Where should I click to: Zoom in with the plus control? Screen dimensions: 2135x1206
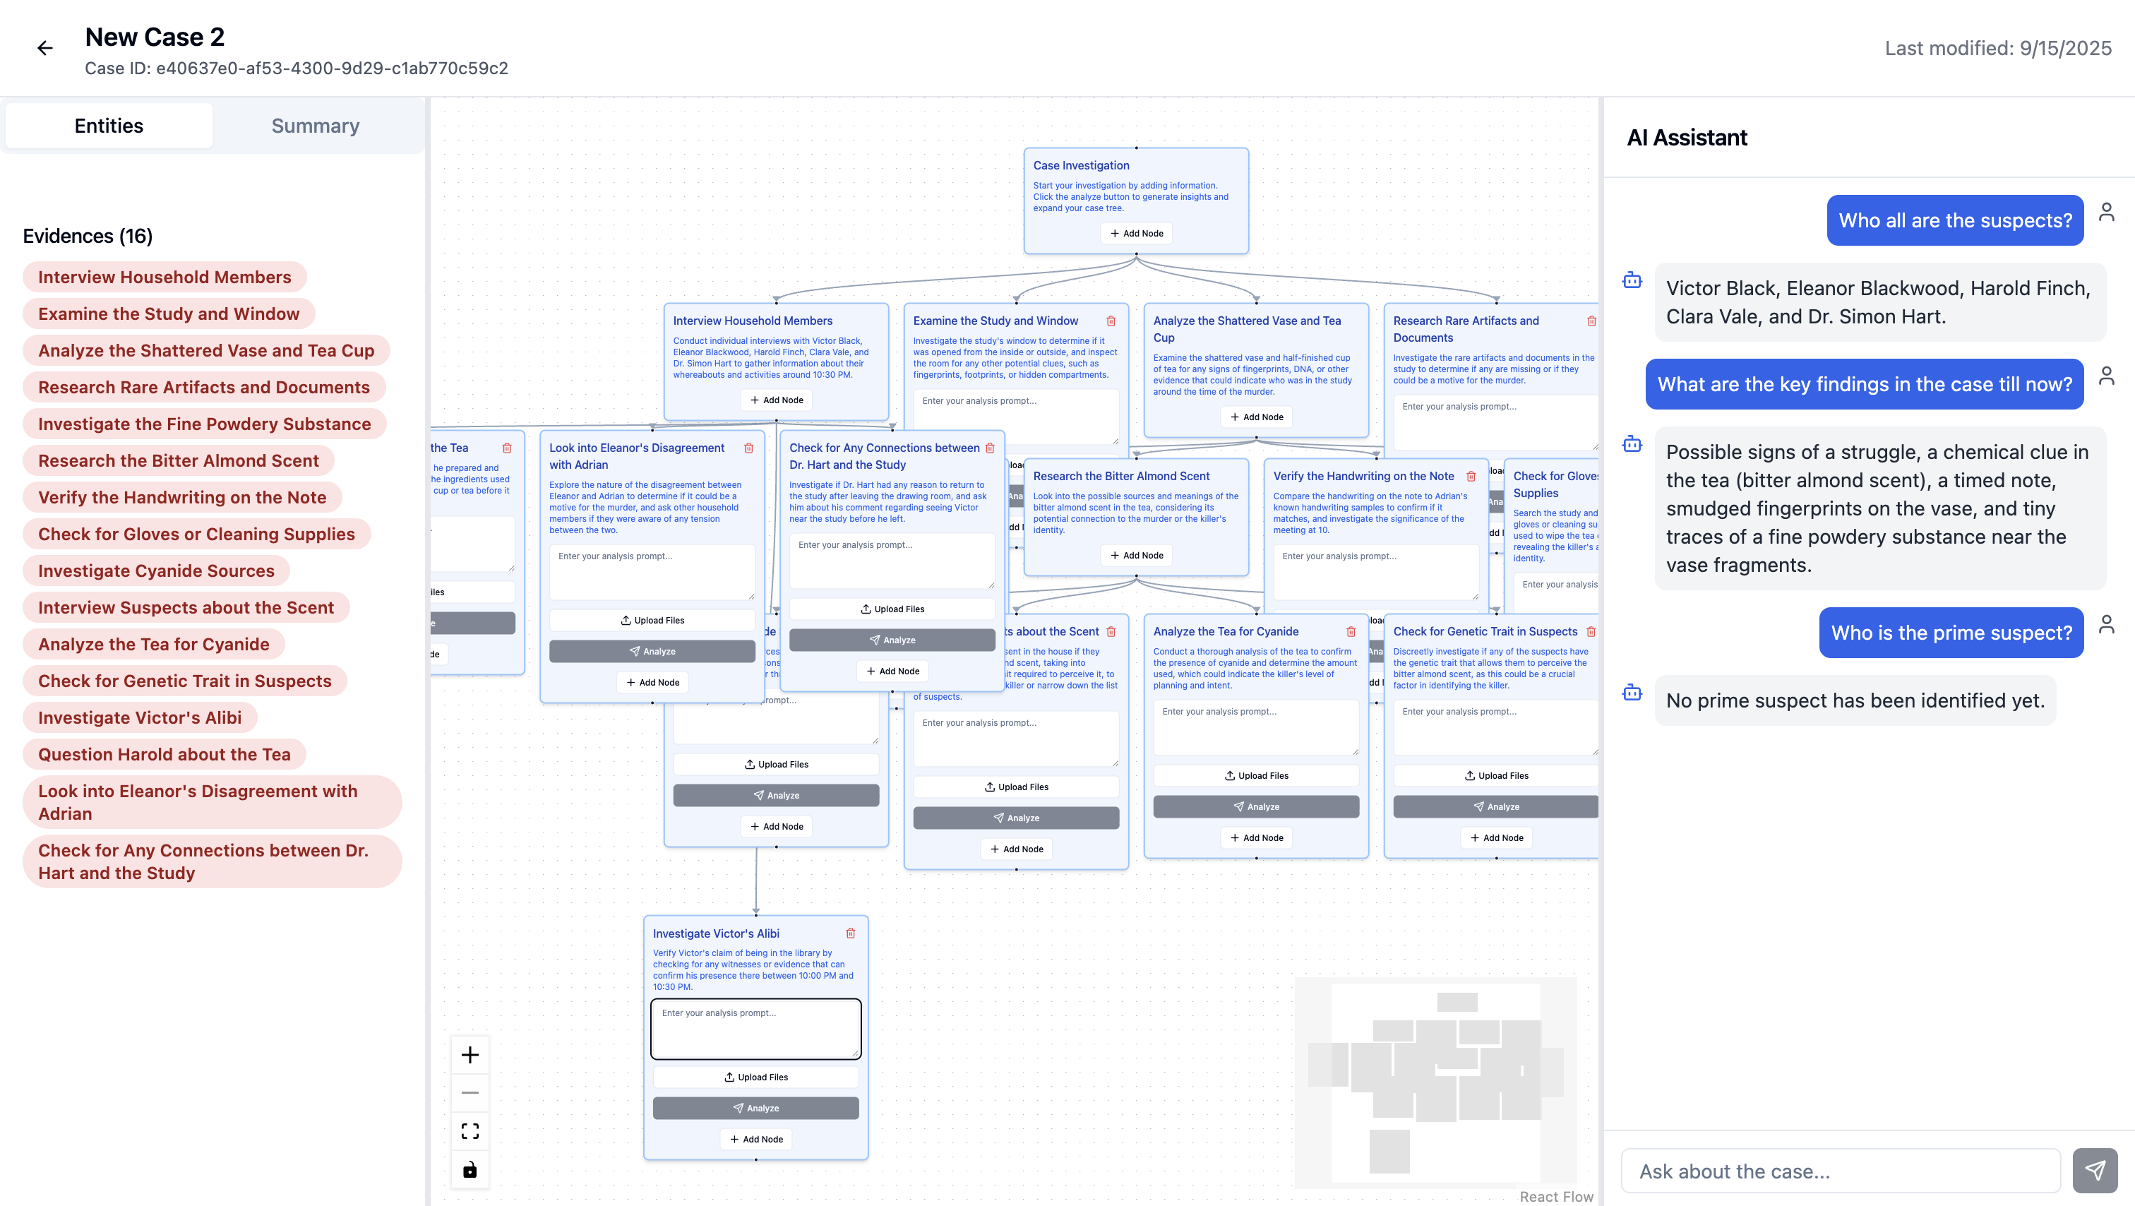click(470, 1054)
